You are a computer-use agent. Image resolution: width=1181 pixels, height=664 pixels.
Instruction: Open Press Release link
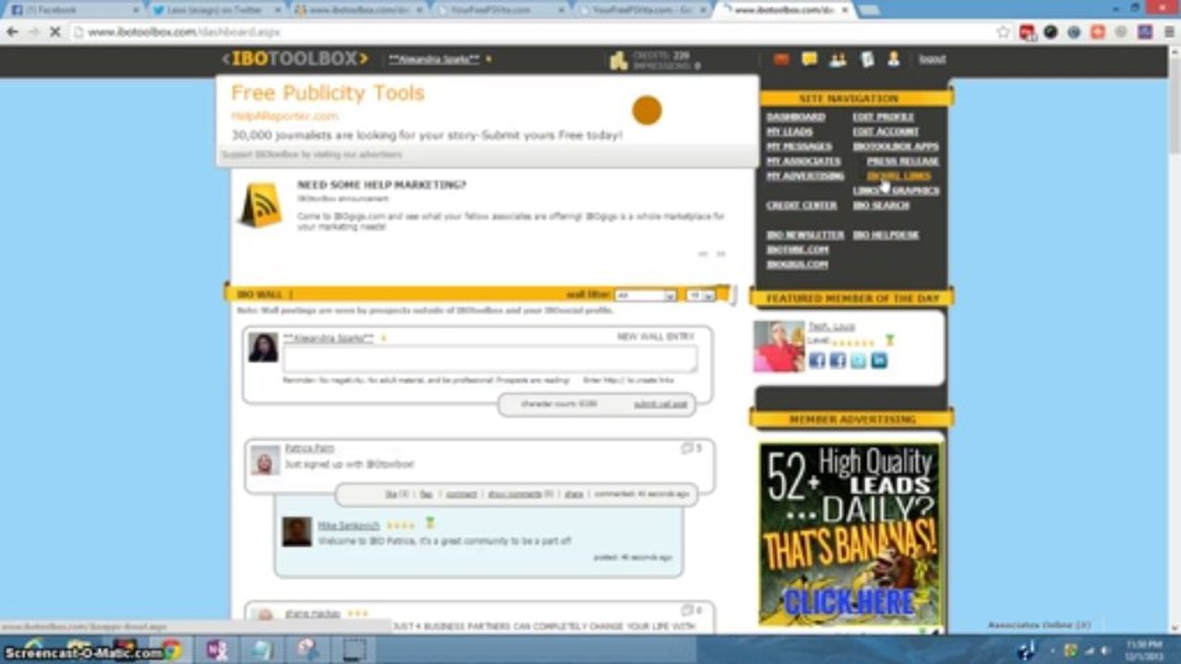click(x=902, y=161)
